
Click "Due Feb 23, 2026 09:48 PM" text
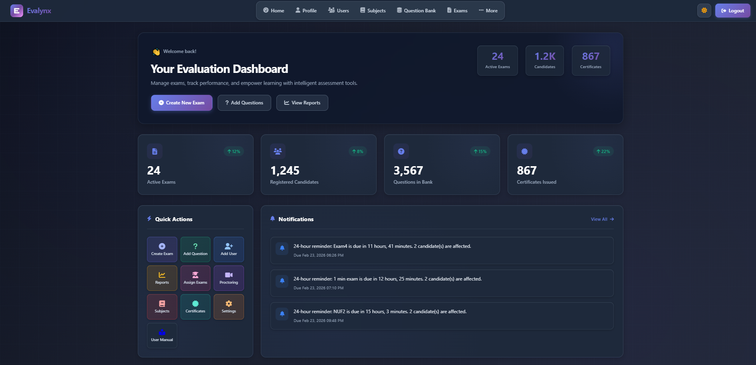click(x=318, y=321)
